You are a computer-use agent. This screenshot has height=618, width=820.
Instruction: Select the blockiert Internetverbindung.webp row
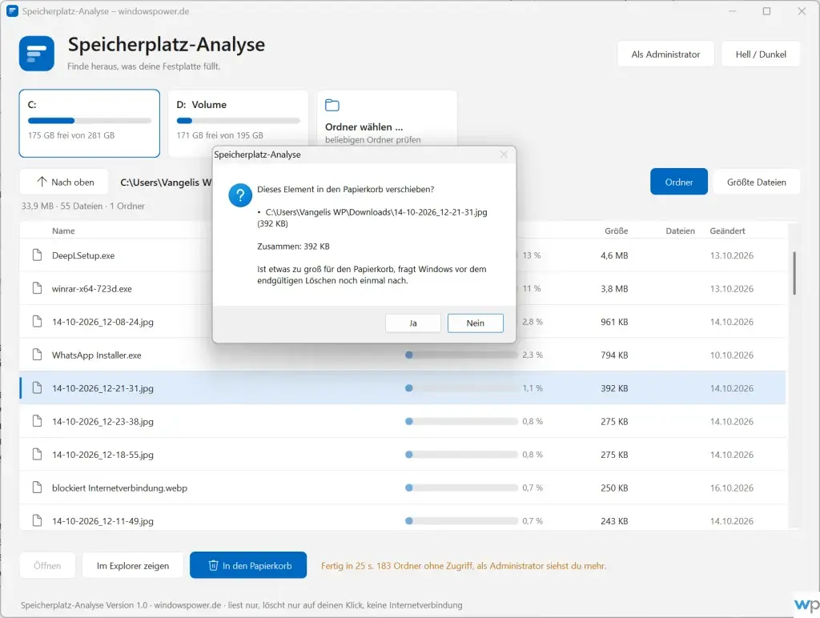[402, 488]
